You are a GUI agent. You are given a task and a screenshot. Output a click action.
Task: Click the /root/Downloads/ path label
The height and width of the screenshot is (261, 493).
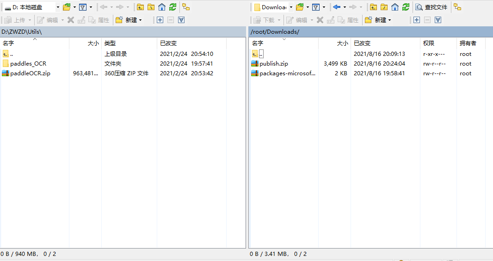point(275,32)
